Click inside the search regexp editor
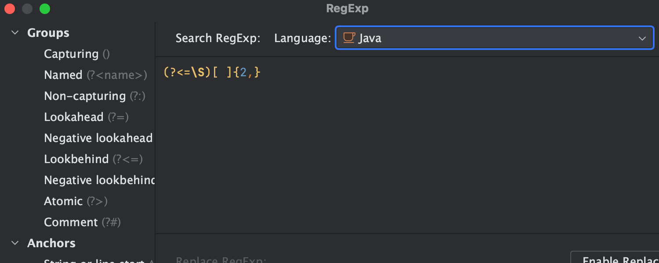Viewport: 659px width, 263px height. (x=407, y=145)
